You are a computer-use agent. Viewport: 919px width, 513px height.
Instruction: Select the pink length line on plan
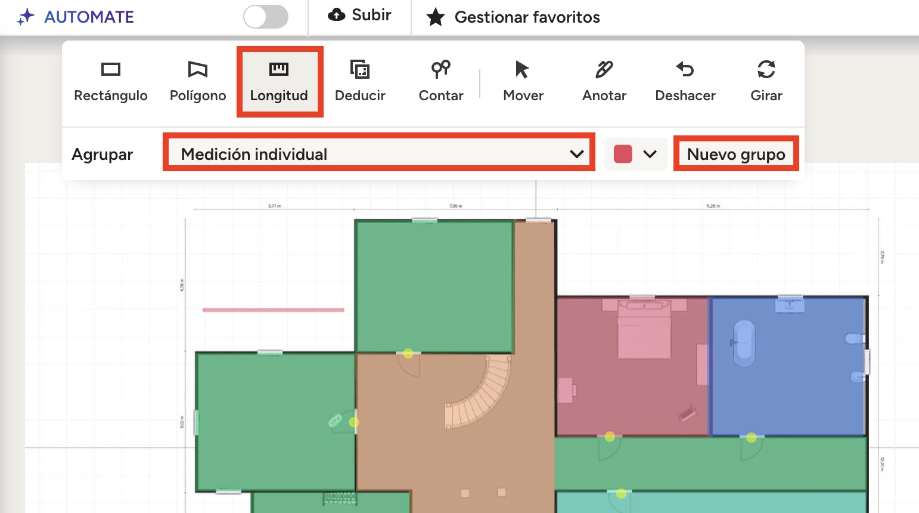point(273,310)
